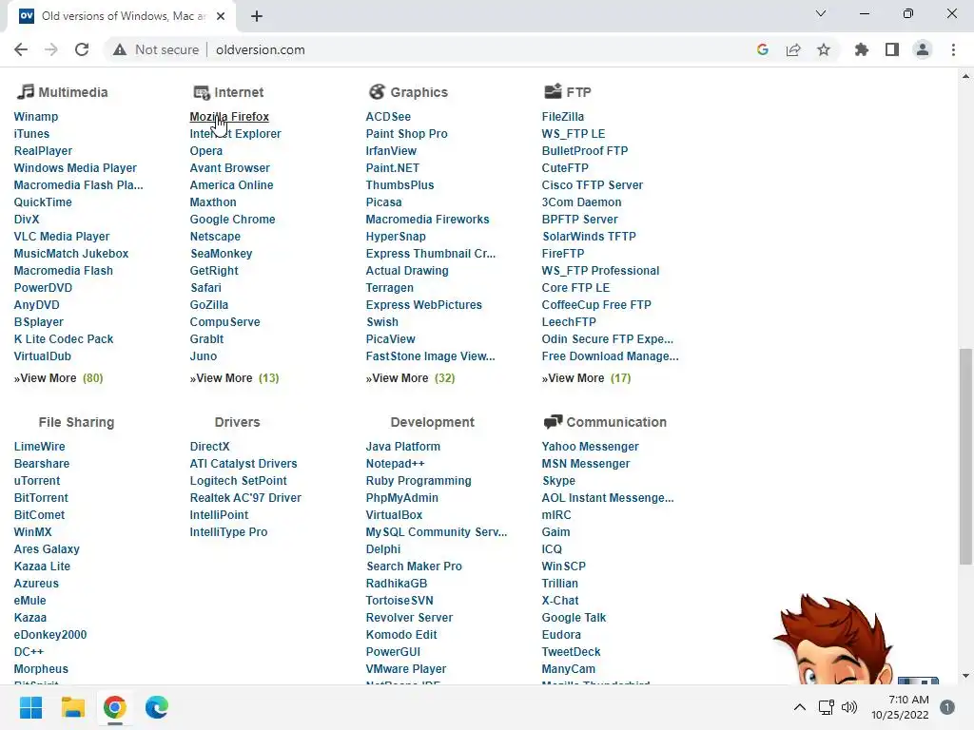This screenshot has height=730, width=974.
Task: Open the Chrome profile avatar
Action: [923, 49]
